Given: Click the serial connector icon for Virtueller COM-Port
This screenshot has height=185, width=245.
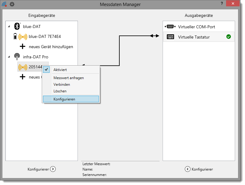Looking at the screenshot, I should (170, 27).
